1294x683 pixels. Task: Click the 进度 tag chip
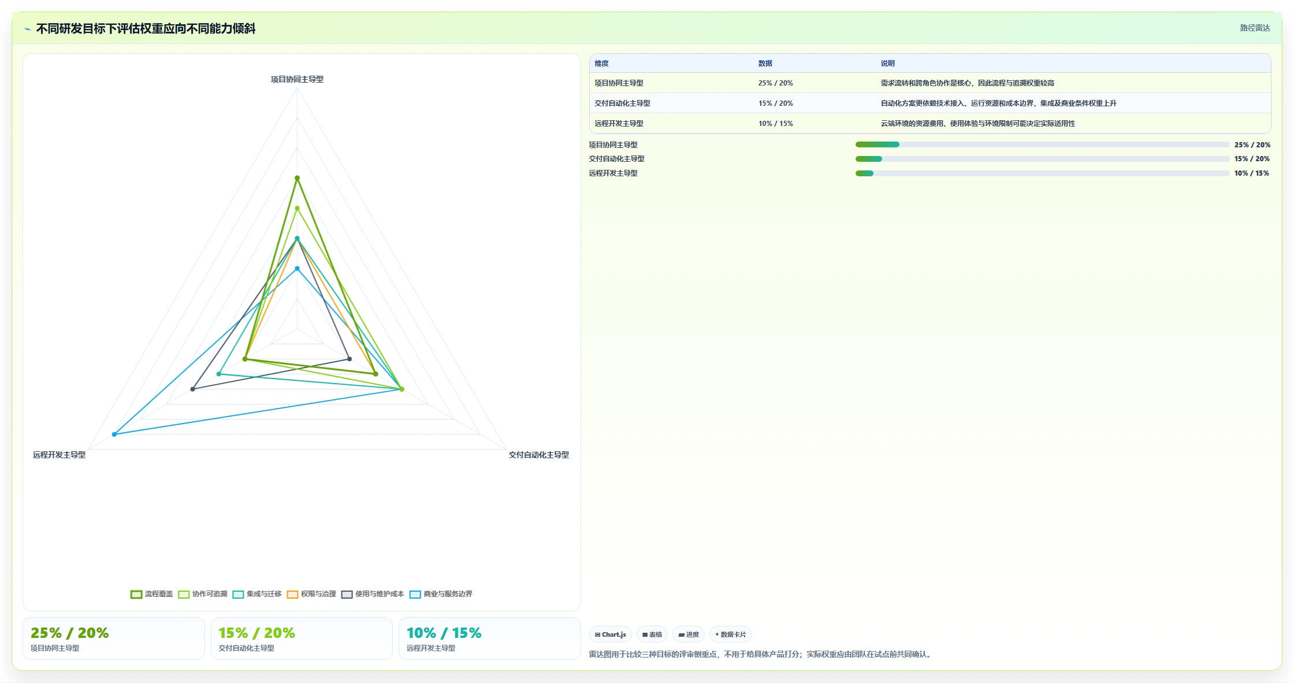click(x=689, y=634)
